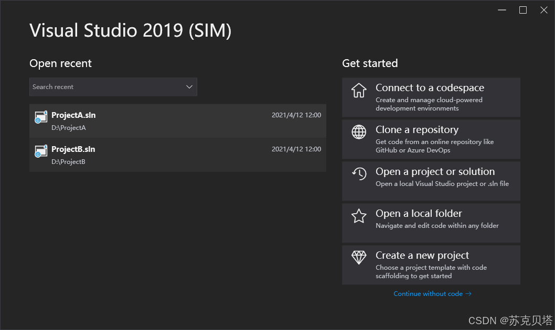Open the recent solution ProjectB.sln
This screenshot has height=330, width=555.
[178, 155]
